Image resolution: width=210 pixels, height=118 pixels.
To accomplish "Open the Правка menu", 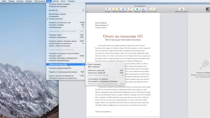I will [11, 1].
